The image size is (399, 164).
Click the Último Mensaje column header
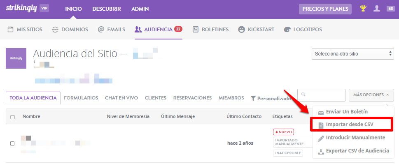178,116
